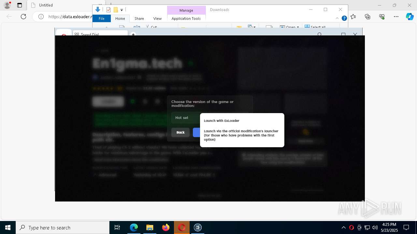417x234 pixels.
Task: Open Microsoft Edge from the taskbar
Action: (134, 227)
